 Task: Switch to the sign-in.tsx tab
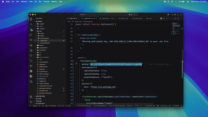coord(124,18)
